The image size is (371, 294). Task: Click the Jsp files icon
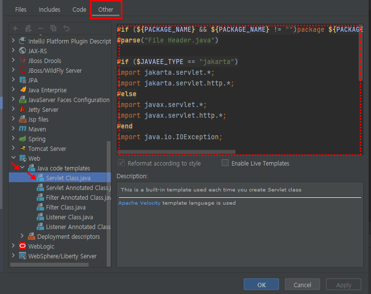23,119
